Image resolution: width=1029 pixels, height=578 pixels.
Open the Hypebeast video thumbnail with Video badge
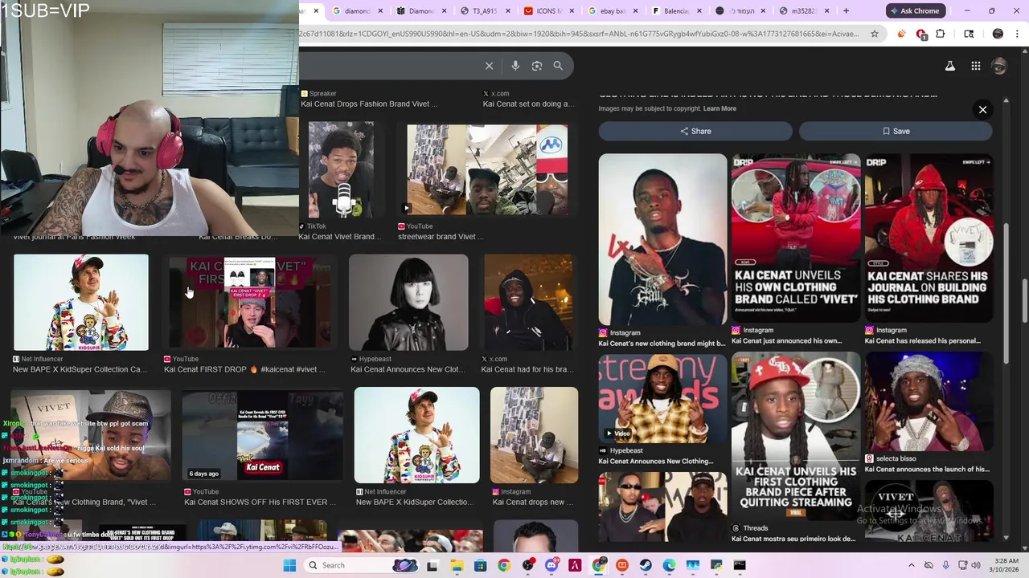tap(662, 397)
